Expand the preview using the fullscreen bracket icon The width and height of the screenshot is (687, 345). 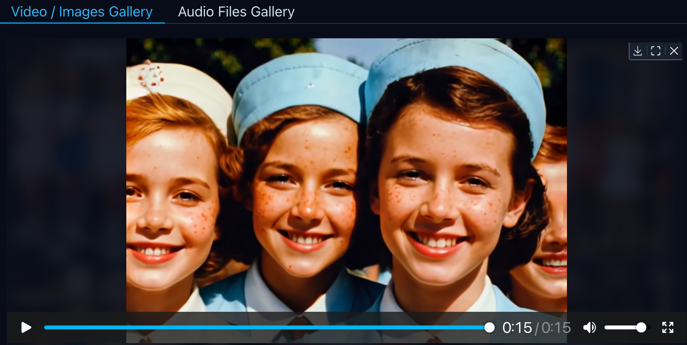[x=656, y=51]
